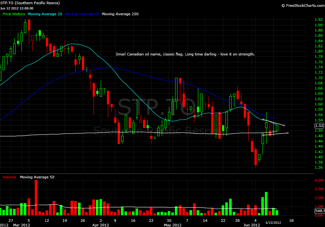Click the 1.66 price axis label
The height and width of the screenshot is (227, 325).
[x=318, y=88]
